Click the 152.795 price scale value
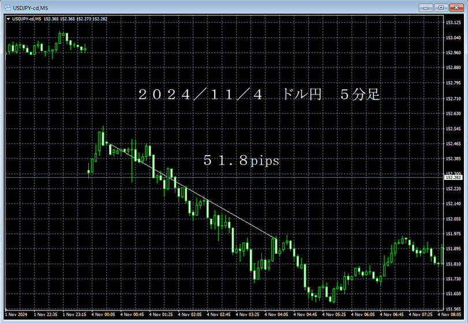 coord(453,83)
